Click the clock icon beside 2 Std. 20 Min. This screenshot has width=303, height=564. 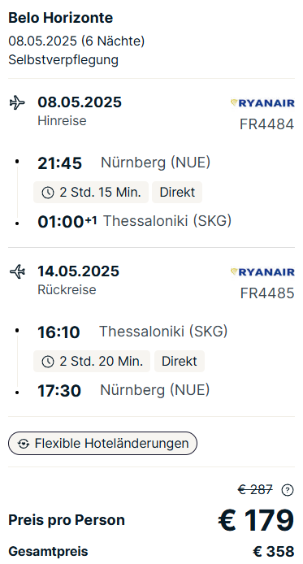point(48,362)
